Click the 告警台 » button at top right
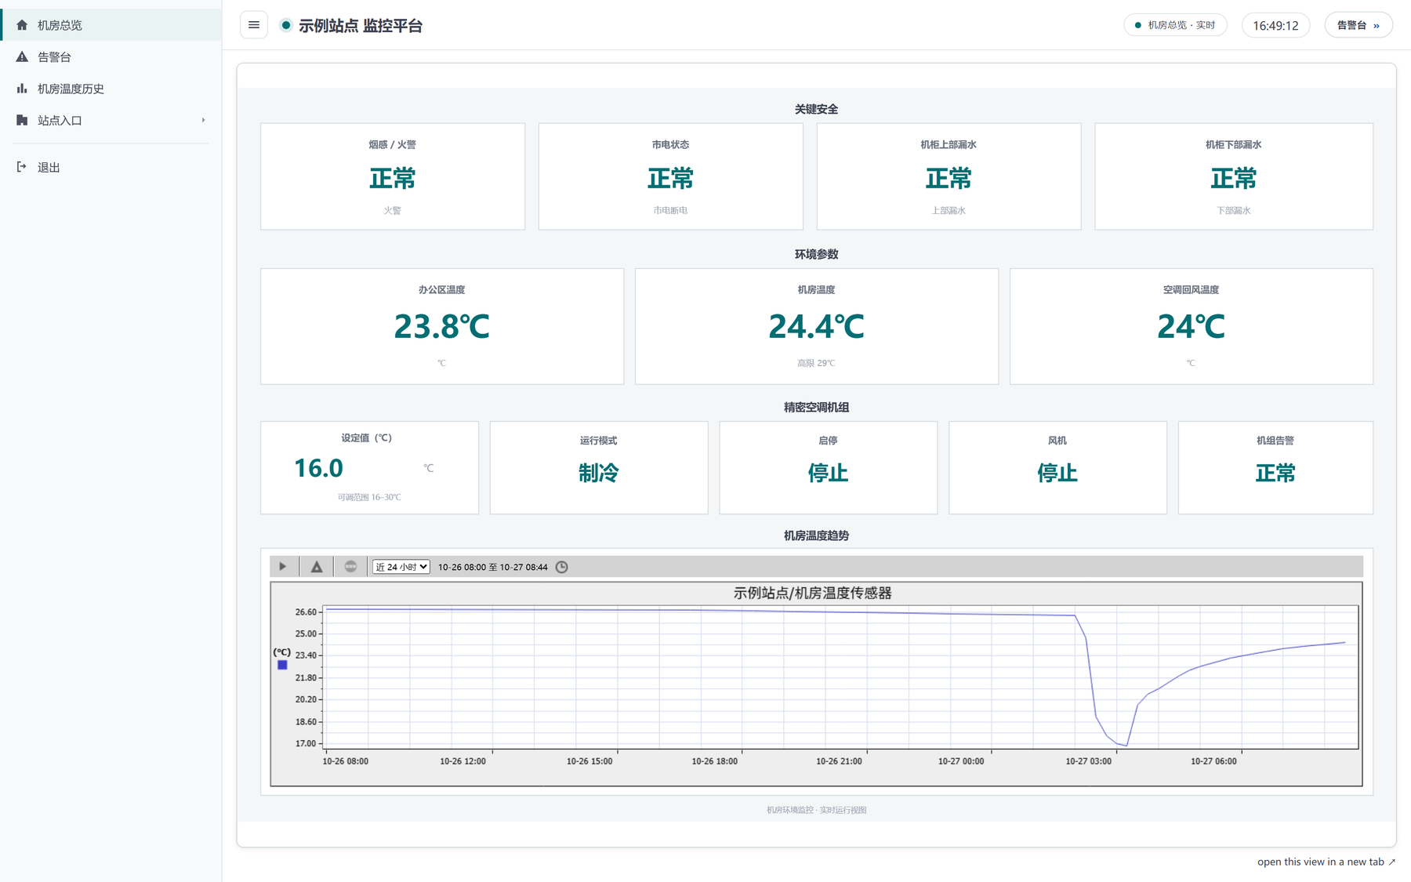Viewport: 1411px width, 882px height. [1358, 25]
